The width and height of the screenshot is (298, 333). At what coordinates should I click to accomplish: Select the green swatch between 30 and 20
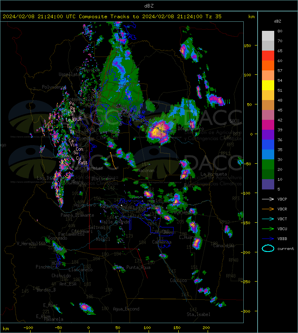(268, 165)
